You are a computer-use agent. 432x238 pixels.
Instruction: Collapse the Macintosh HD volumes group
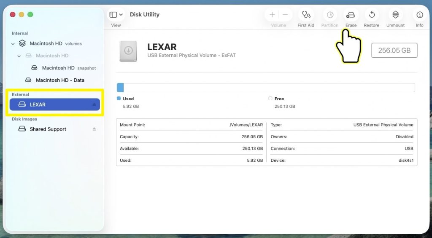[x=13, y=44]
